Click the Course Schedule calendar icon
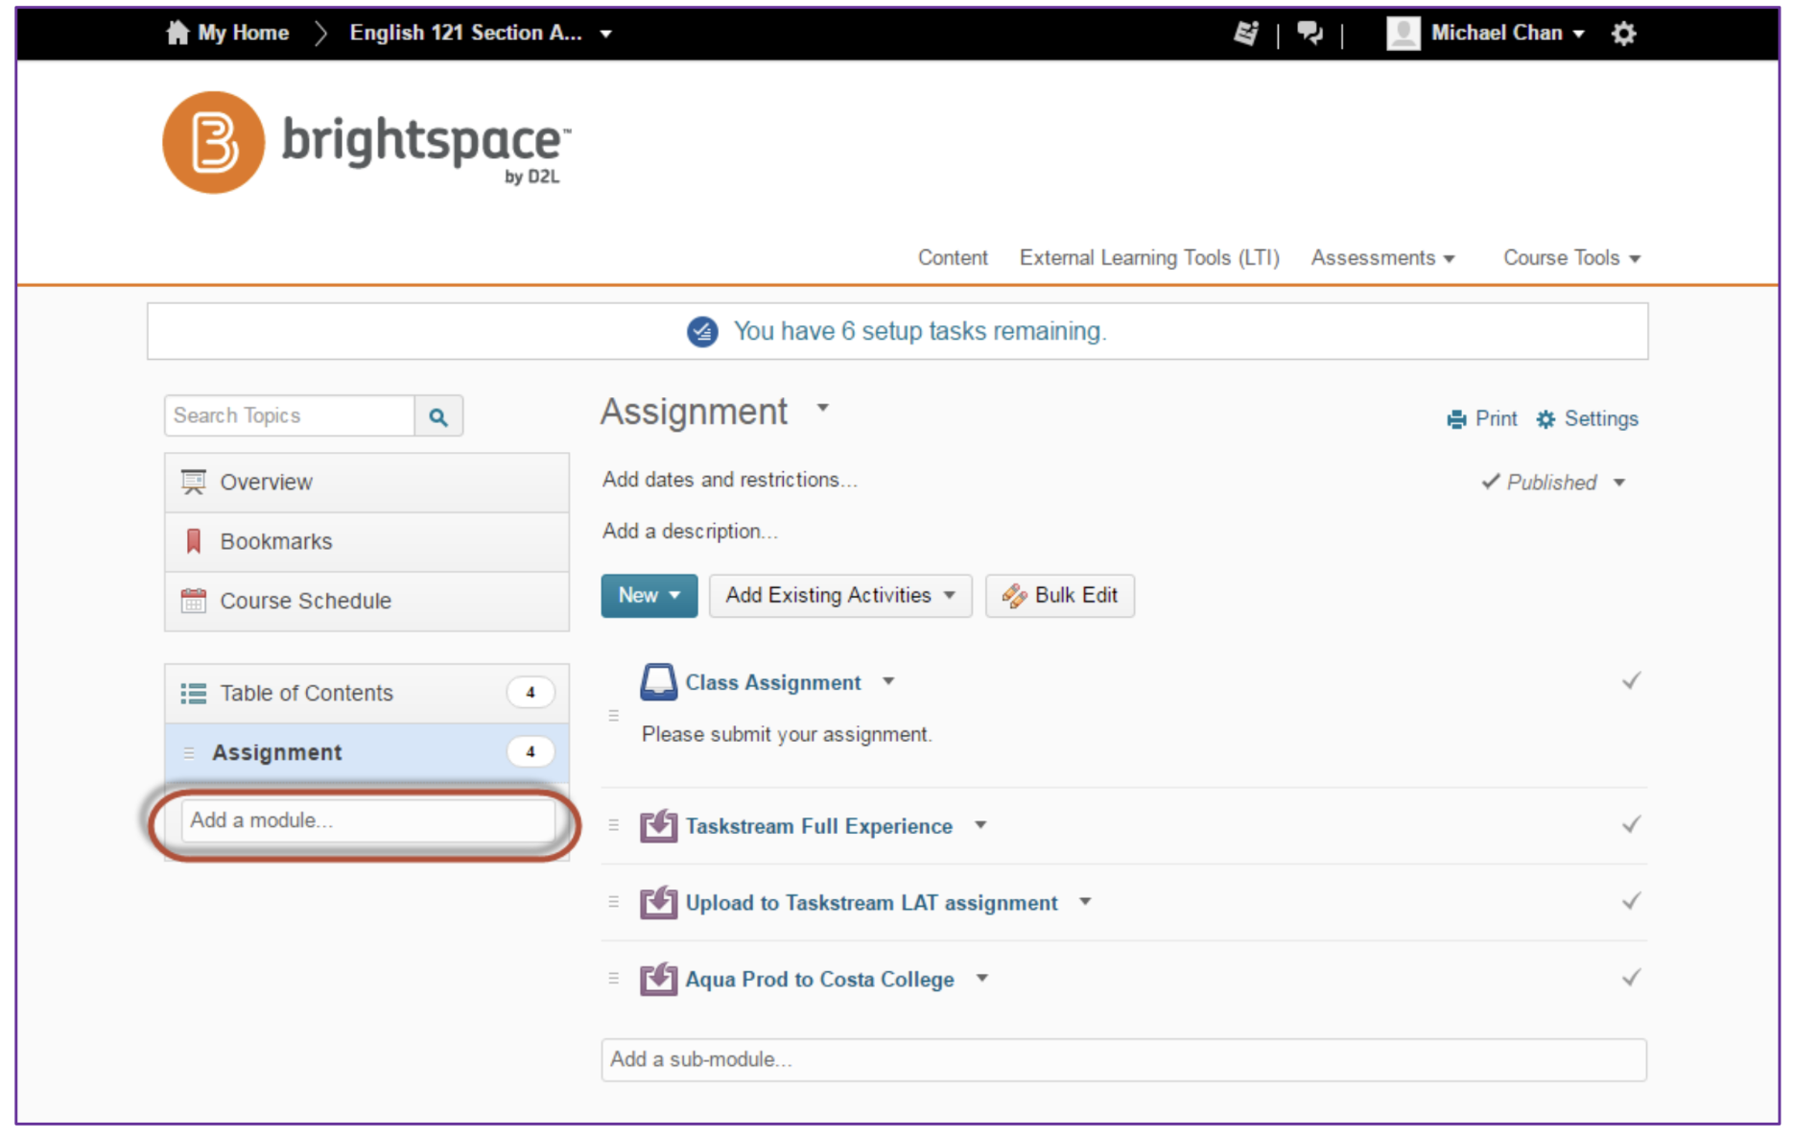Screen dimensions: 1794x1138 coord(194,601)
